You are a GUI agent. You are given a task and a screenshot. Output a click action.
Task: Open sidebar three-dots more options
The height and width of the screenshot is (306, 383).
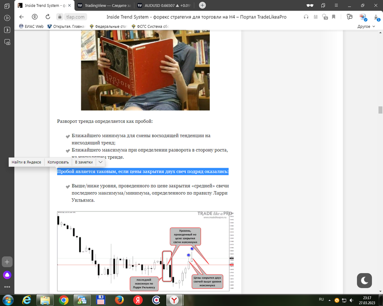point(7,287)
